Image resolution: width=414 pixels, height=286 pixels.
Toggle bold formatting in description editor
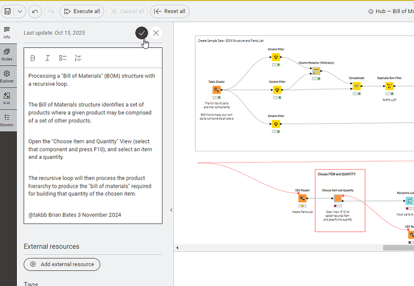(x=32, y=58)
